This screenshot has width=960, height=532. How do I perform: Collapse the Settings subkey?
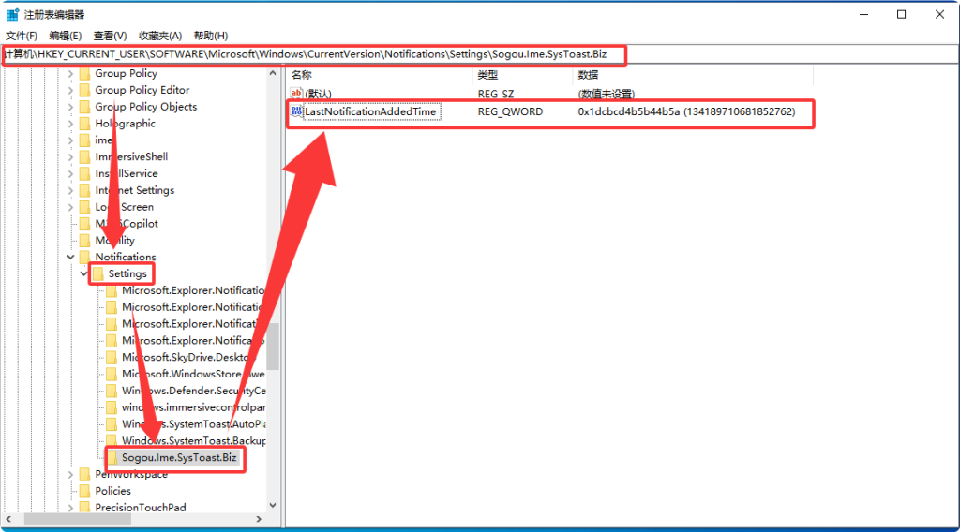83,273
